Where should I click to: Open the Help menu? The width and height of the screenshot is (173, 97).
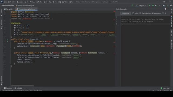(71, 2)
